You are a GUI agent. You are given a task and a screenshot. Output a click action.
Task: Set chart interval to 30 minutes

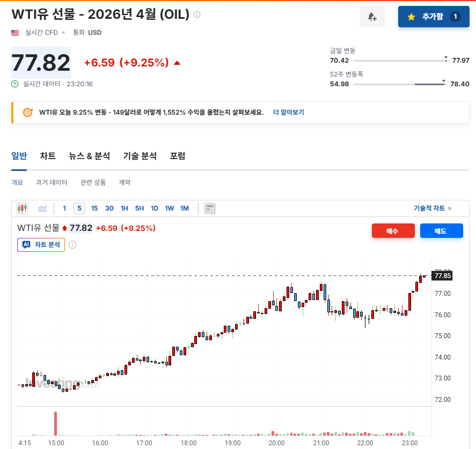109,208
